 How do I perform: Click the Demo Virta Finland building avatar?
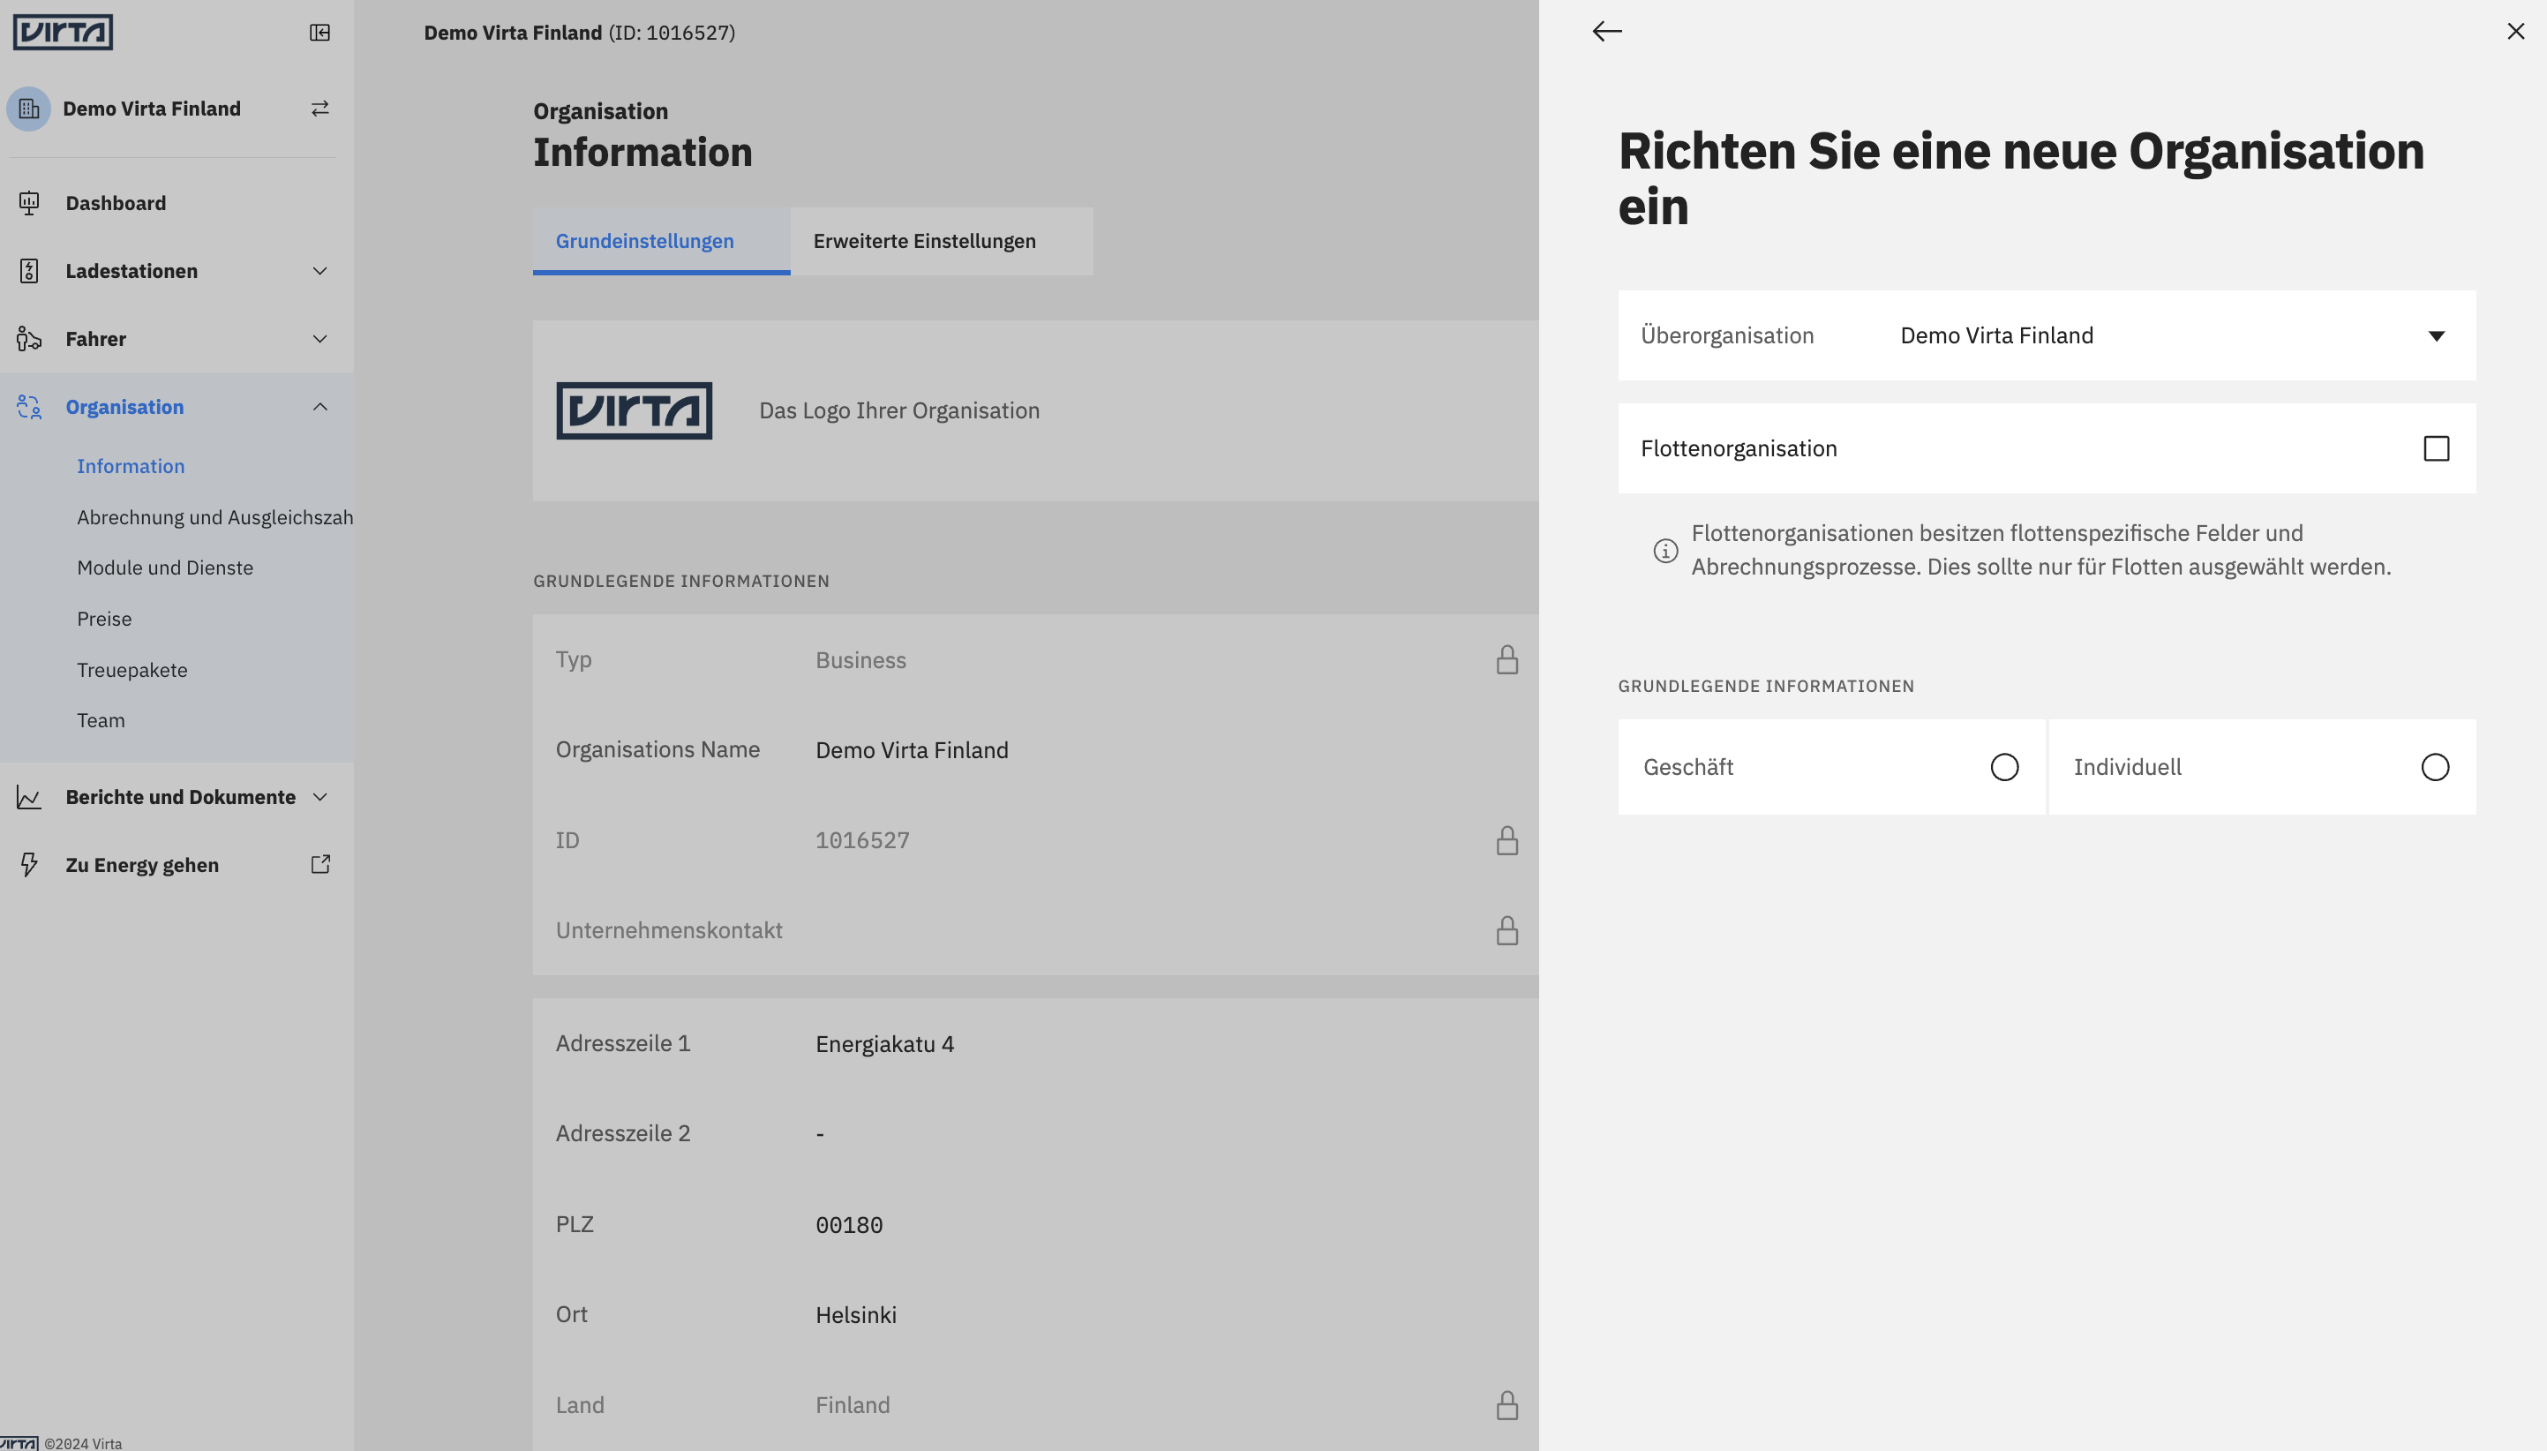tap(29, 109)
